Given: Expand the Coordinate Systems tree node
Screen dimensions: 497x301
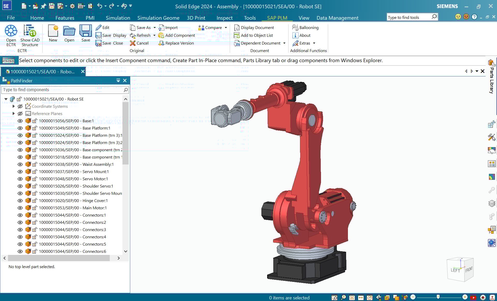Looking at the screenshot, I should pos(13,106).
